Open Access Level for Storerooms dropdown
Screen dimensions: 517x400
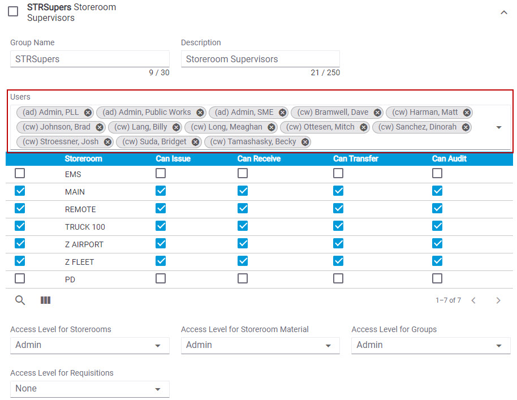(x=89, y=345)
